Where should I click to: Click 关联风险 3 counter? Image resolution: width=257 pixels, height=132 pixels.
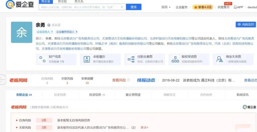point(67,81)
